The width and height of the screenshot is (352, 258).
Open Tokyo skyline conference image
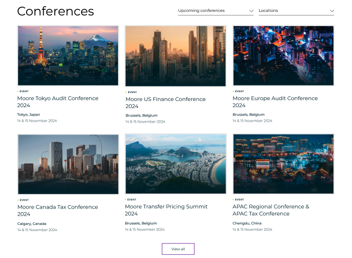(x=68, y=56)
